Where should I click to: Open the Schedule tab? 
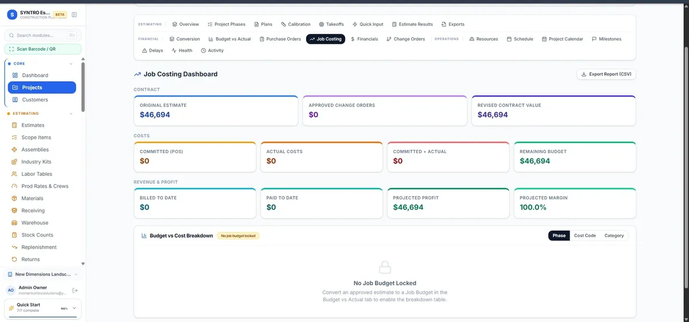[520, 39]
